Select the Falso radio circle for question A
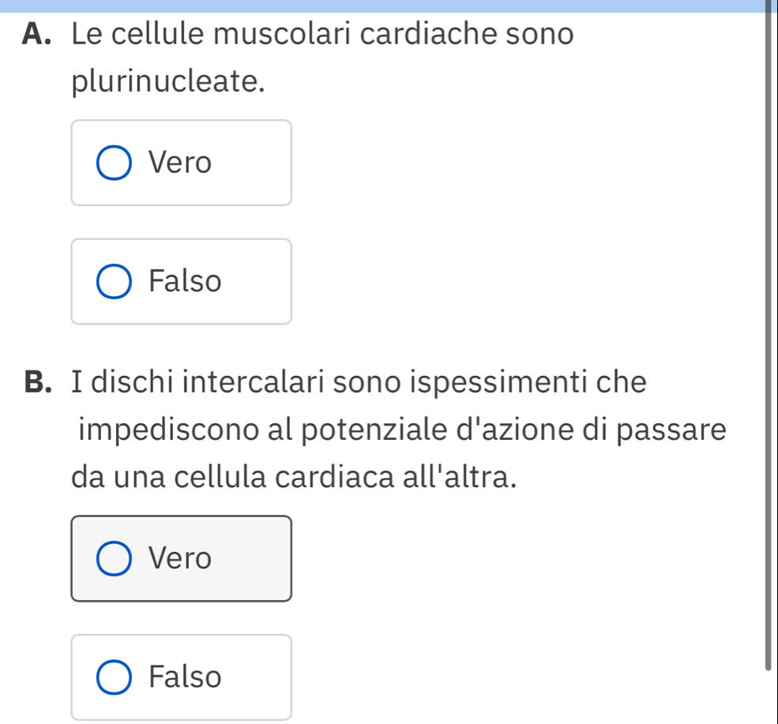The image size is (778, 724). 115,282
